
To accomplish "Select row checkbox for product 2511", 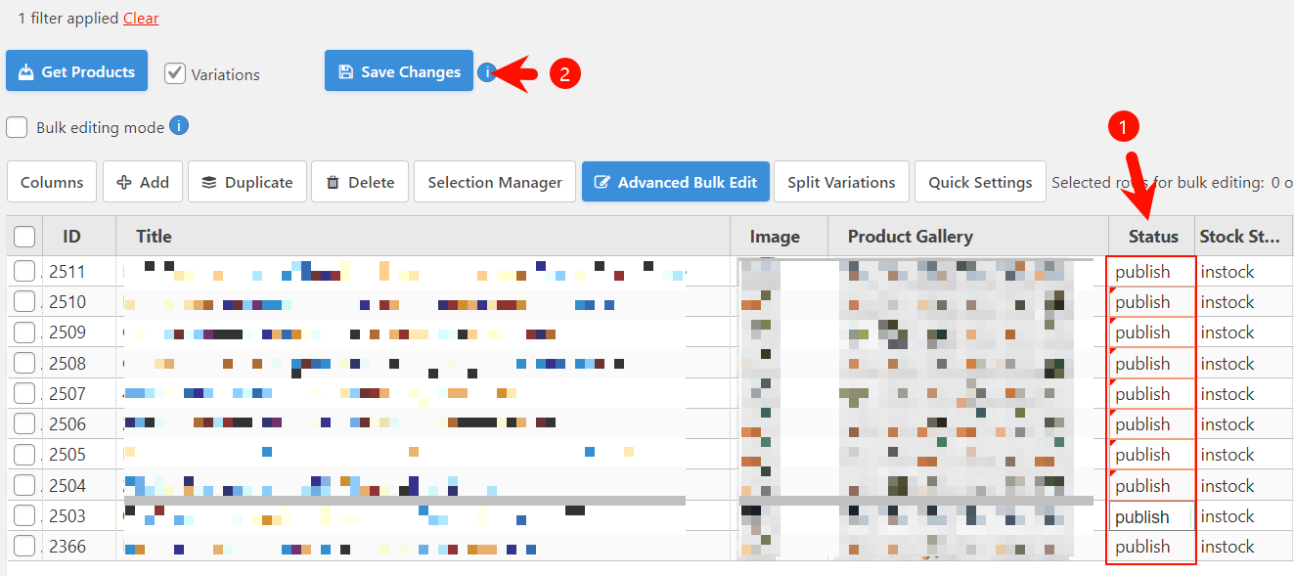I will click(24, 271).
